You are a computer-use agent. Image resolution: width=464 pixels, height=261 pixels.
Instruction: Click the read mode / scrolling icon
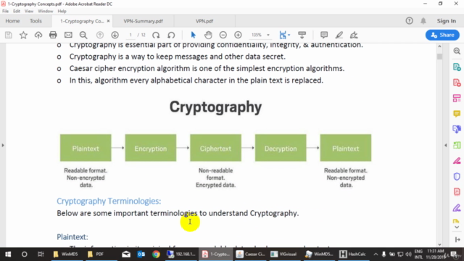point(302,36)
